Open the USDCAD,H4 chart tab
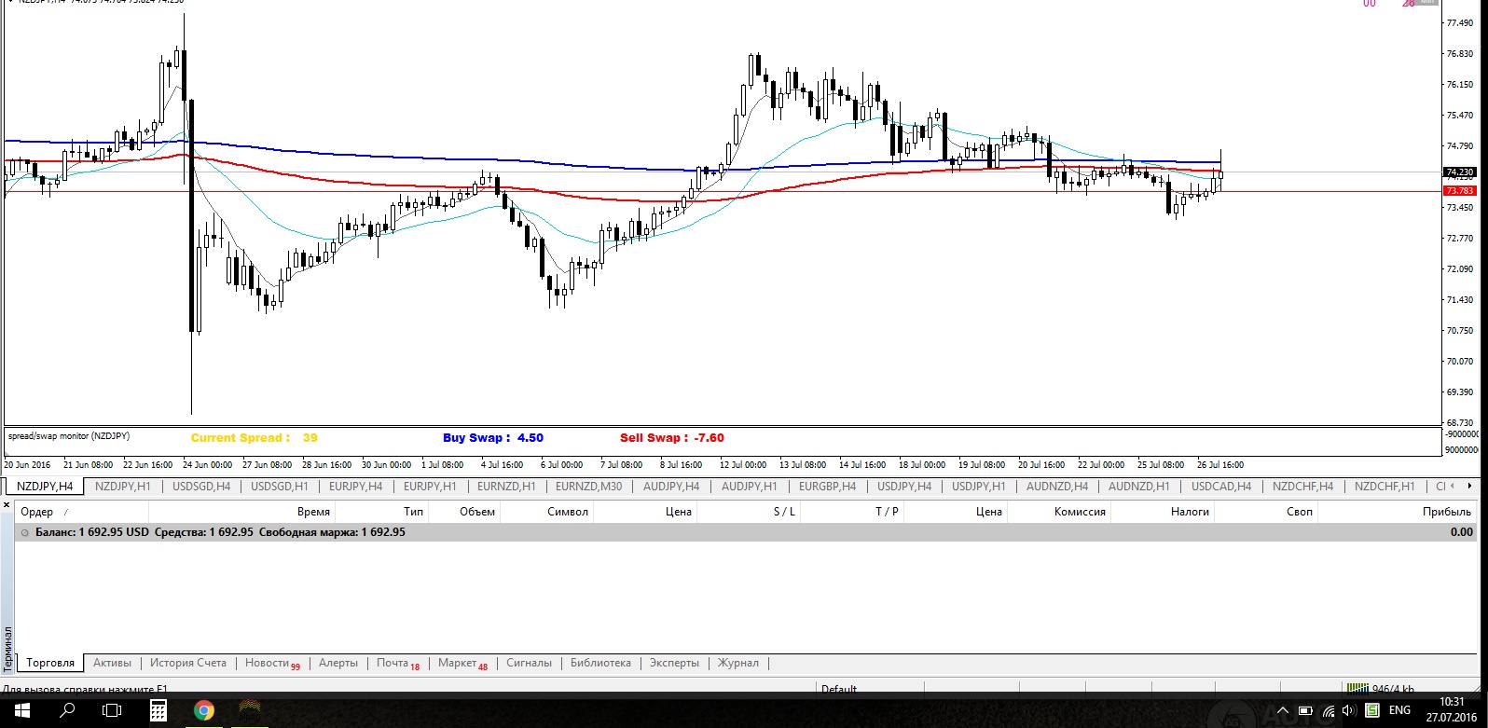The image size is (1488, 728). coord(1221,487)
